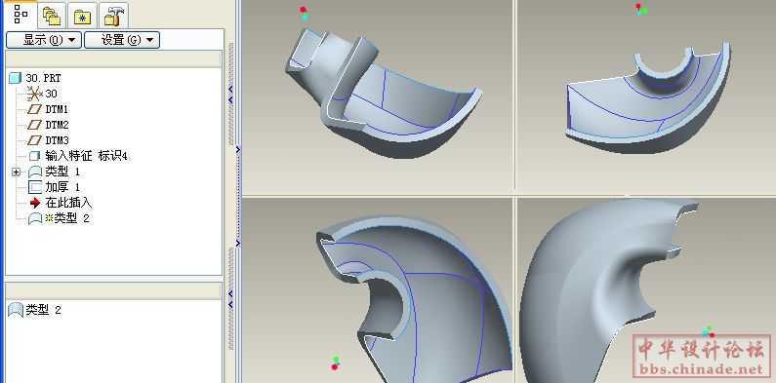
Task: Open the favorites folder tab
Action: click(82, 16)
